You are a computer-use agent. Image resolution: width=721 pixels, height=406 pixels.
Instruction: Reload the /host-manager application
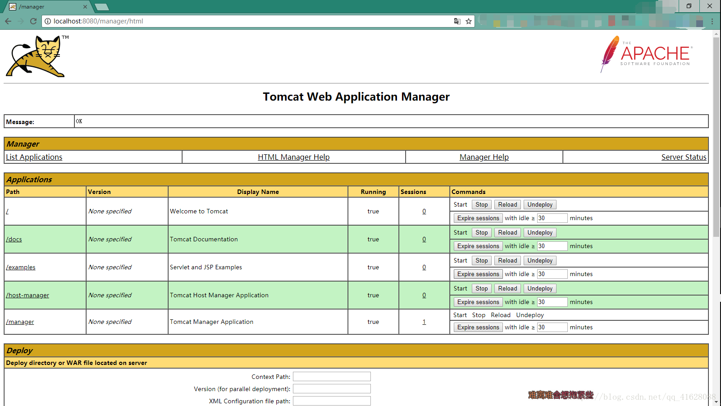coord(507,289)
